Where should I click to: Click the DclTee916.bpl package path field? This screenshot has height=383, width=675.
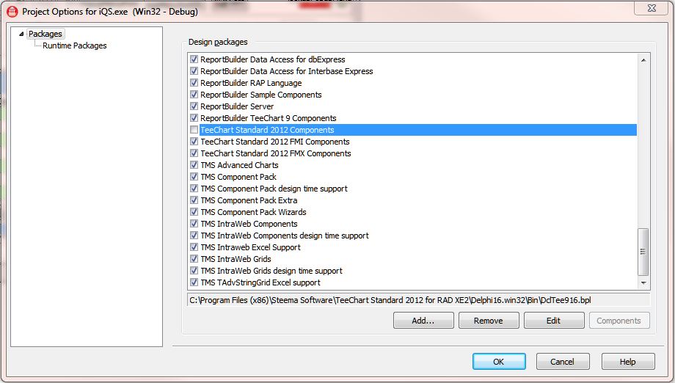click(x=419, y=300)
